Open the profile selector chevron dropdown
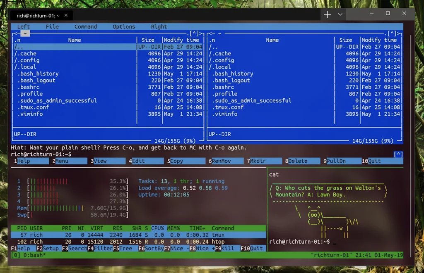 pyautogui.click(x=340, y=14)
